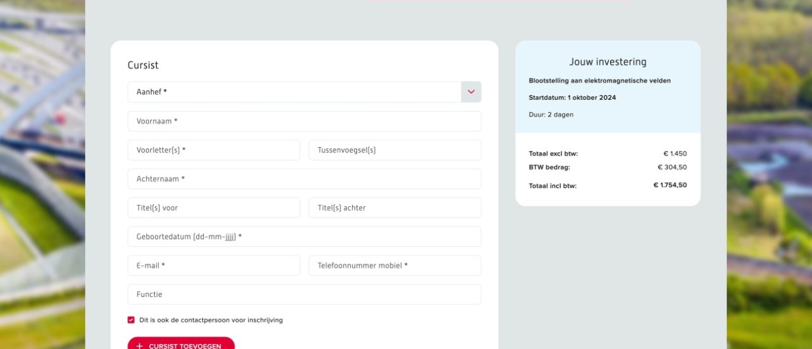Screen dimensions: 812x349
Task: Select the Geboortedatum date field
Action: point(304,237)
